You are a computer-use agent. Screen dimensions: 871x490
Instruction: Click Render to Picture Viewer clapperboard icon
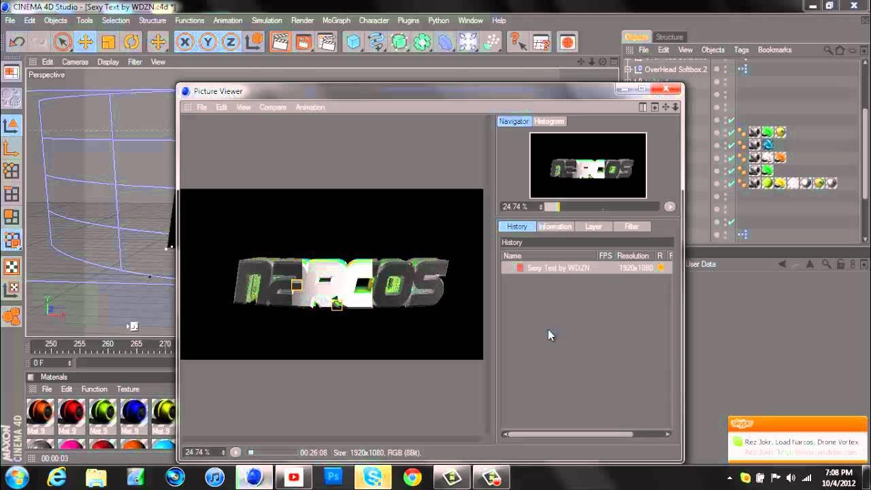click(304, 42)
